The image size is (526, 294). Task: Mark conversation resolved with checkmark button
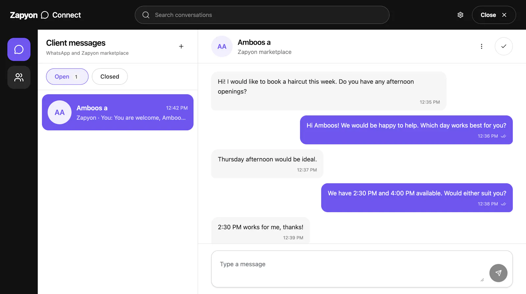(x=504, y=46)
